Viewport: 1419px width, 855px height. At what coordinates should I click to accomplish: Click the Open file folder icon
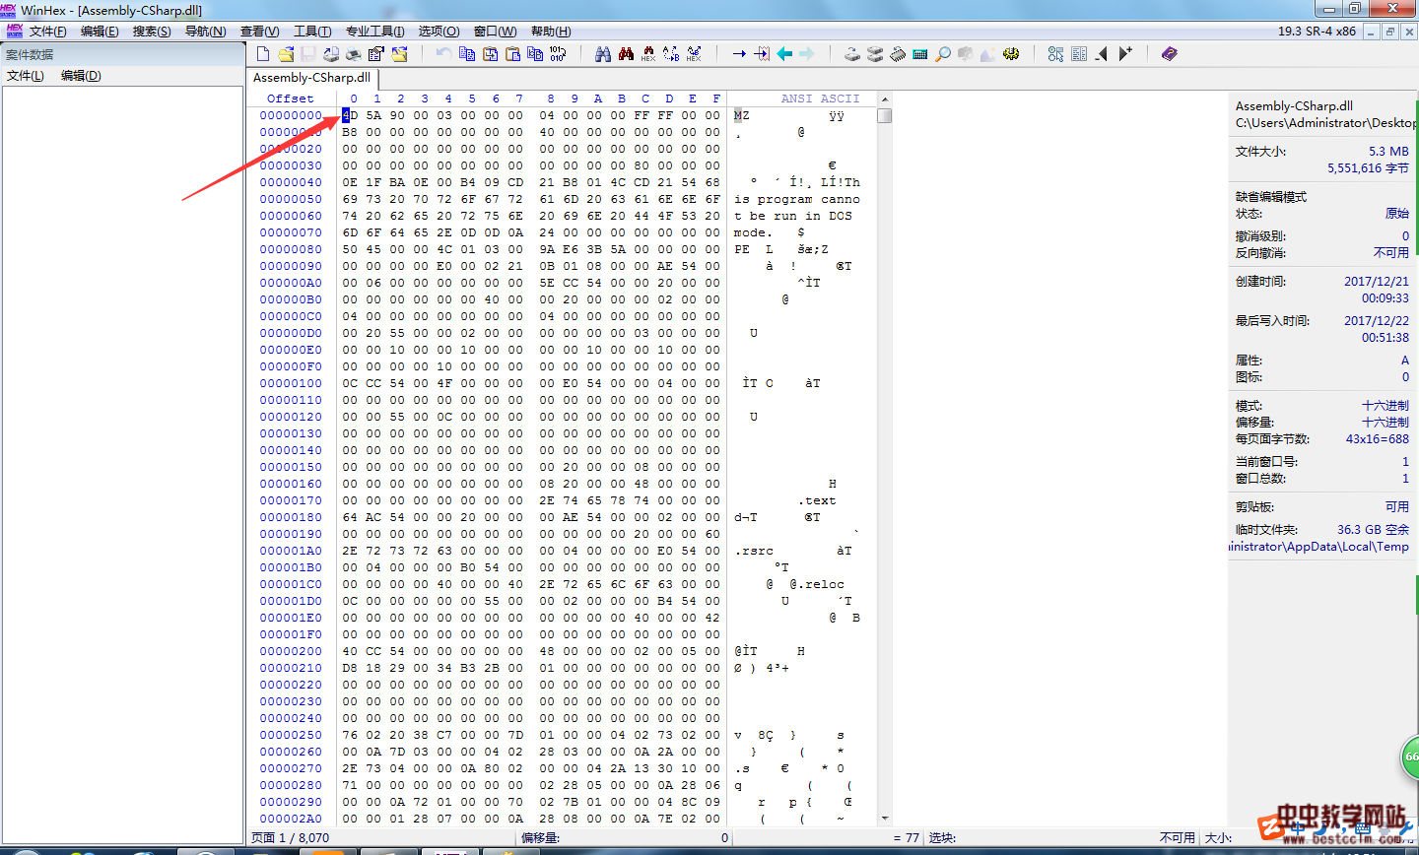point(286,54)
